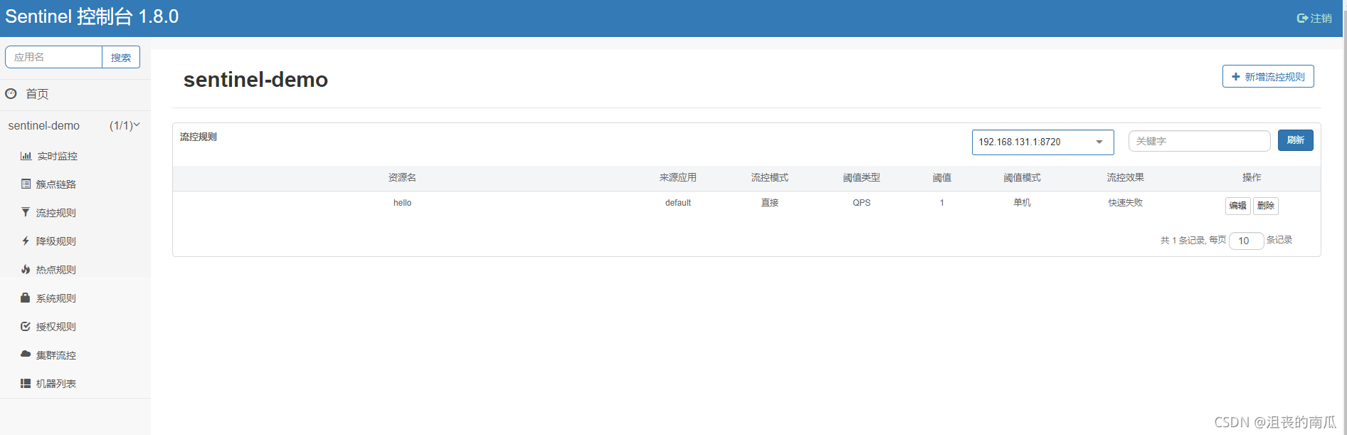
Task: Click the (1/1) machine count label
Action: (120, 125)
